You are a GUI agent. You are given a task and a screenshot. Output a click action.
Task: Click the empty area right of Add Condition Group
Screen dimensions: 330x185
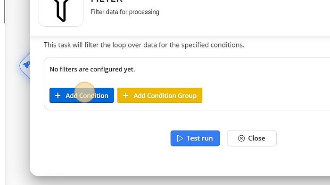265,95
